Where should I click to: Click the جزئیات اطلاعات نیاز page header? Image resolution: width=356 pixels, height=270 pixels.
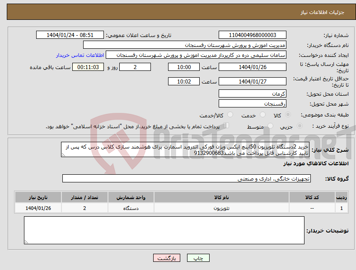coord(322,12)
